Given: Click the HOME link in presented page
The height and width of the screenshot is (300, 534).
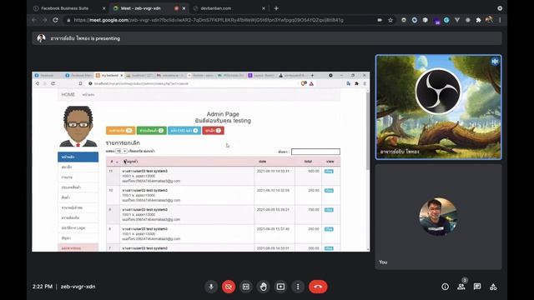Looking at the screenshot, I should 68,94.
